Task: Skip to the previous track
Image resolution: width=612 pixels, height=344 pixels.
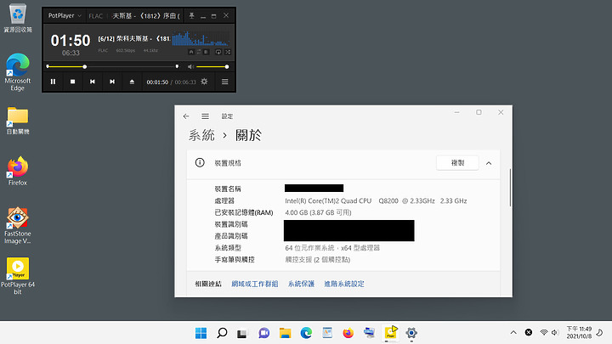Action: 92,82
